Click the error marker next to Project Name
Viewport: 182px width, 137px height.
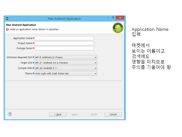(x=34, y=43)
